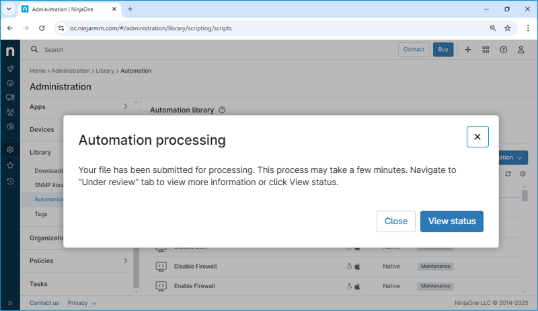Select Tags under Library
Screen dimensions: 538x311
(41, 214)
